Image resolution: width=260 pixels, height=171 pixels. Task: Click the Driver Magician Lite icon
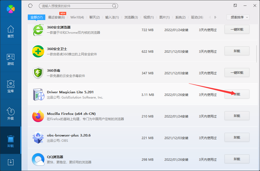38,95
